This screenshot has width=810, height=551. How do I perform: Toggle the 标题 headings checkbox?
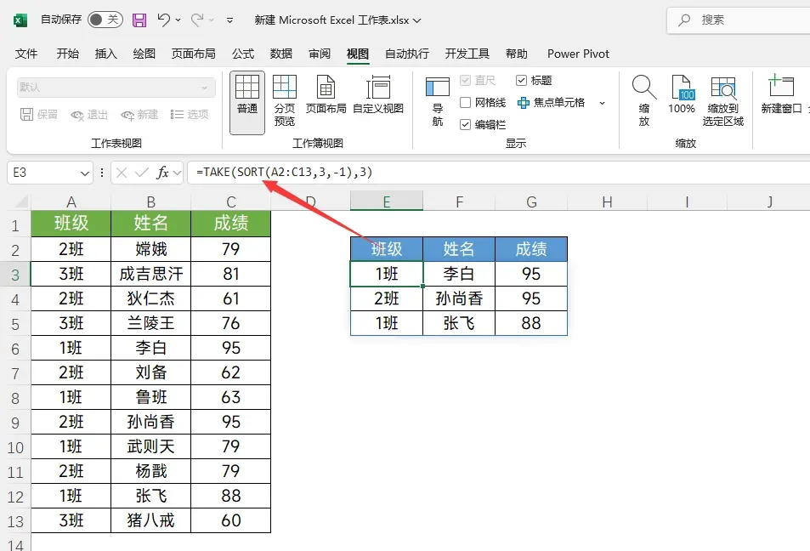click(x=521, y=80)
